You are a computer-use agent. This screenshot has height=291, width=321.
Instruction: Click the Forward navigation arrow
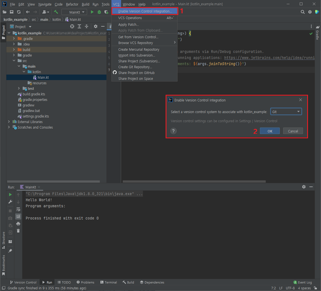click(x=35, y=12)
